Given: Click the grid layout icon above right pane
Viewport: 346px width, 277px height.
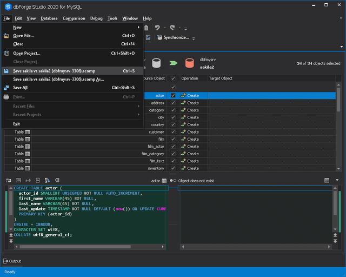Looking at the screenshot, I should [327, 180].
